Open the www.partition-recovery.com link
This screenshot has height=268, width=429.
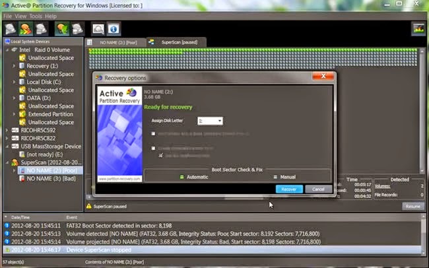(x=119, y=179)
